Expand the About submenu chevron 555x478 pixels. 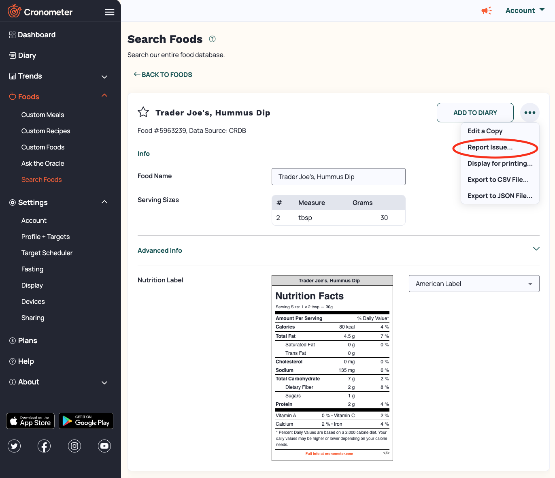pos(104,382)
